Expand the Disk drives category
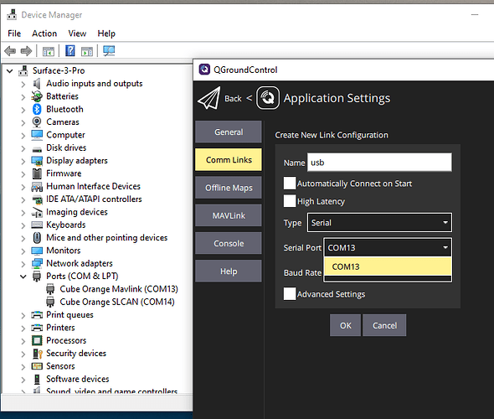 [23, 147]
